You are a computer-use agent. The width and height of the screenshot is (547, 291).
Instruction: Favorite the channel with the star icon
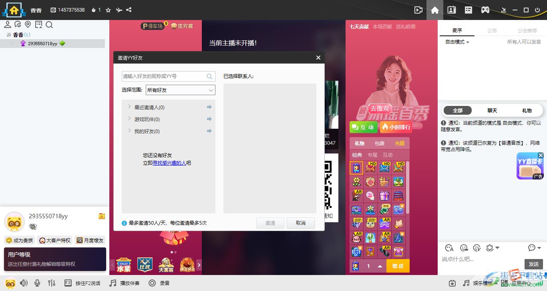[108, 10]
